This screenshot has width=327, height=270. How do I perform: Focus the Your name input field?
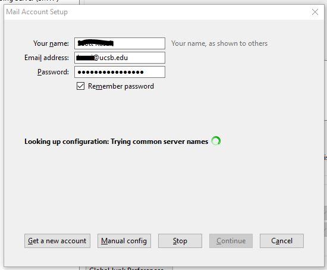click(120, 43)
